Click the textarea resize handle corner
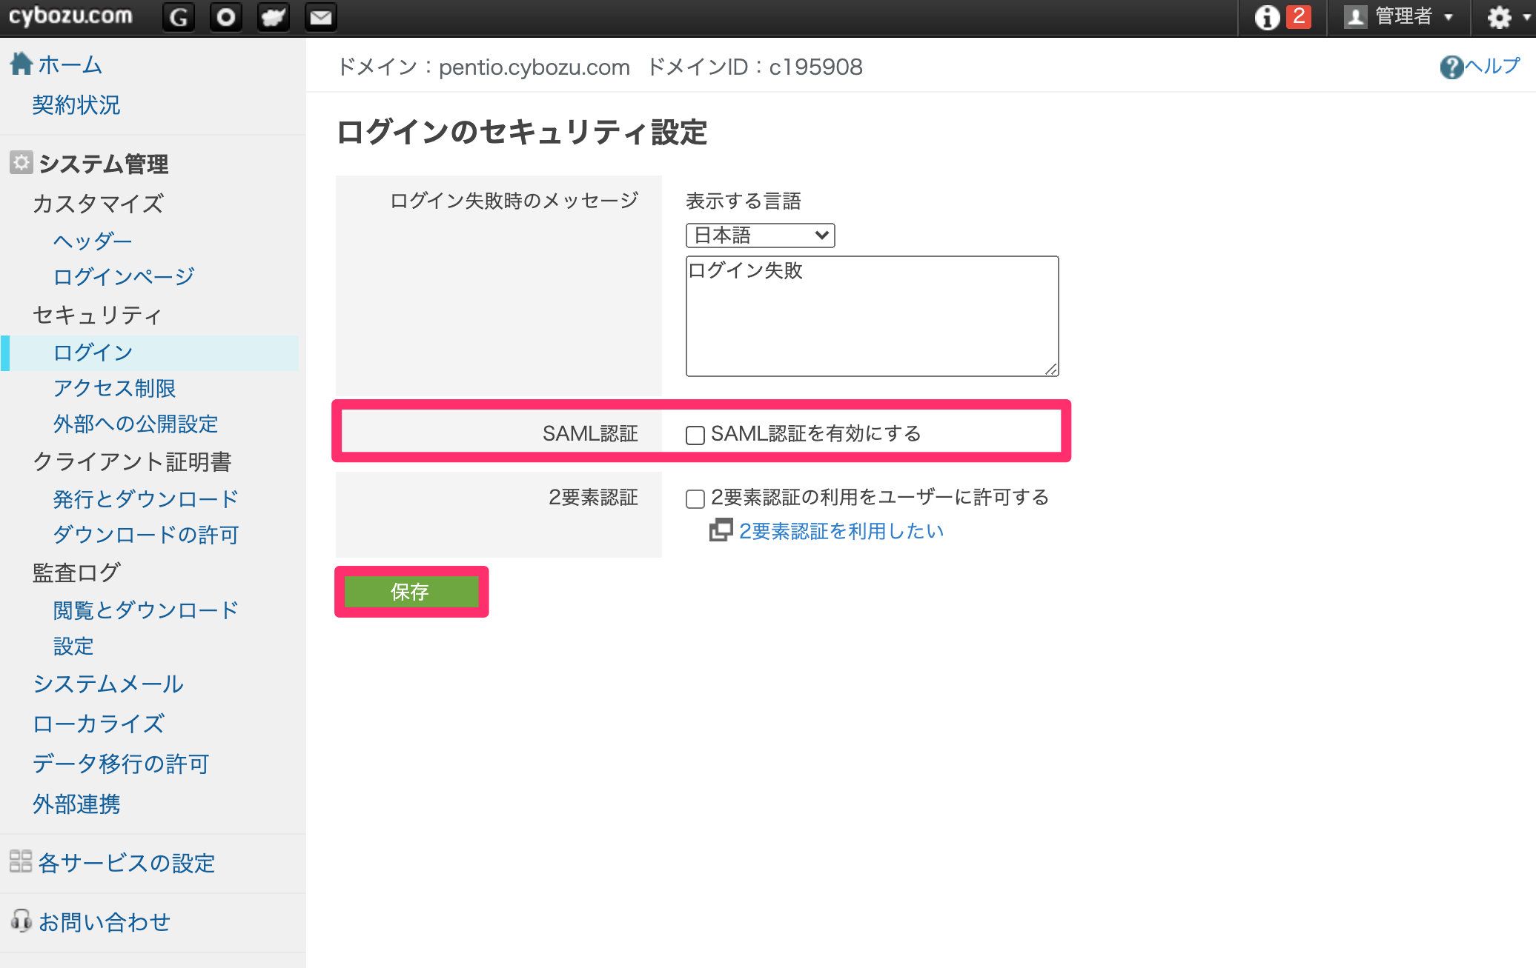The height and width of the screenshot is (968, 1536). 1051,369
